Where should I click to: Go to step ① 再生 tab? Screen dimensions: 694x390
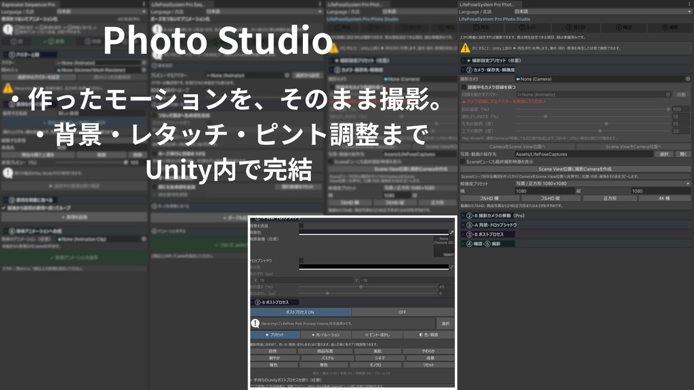tap(482, 27)
